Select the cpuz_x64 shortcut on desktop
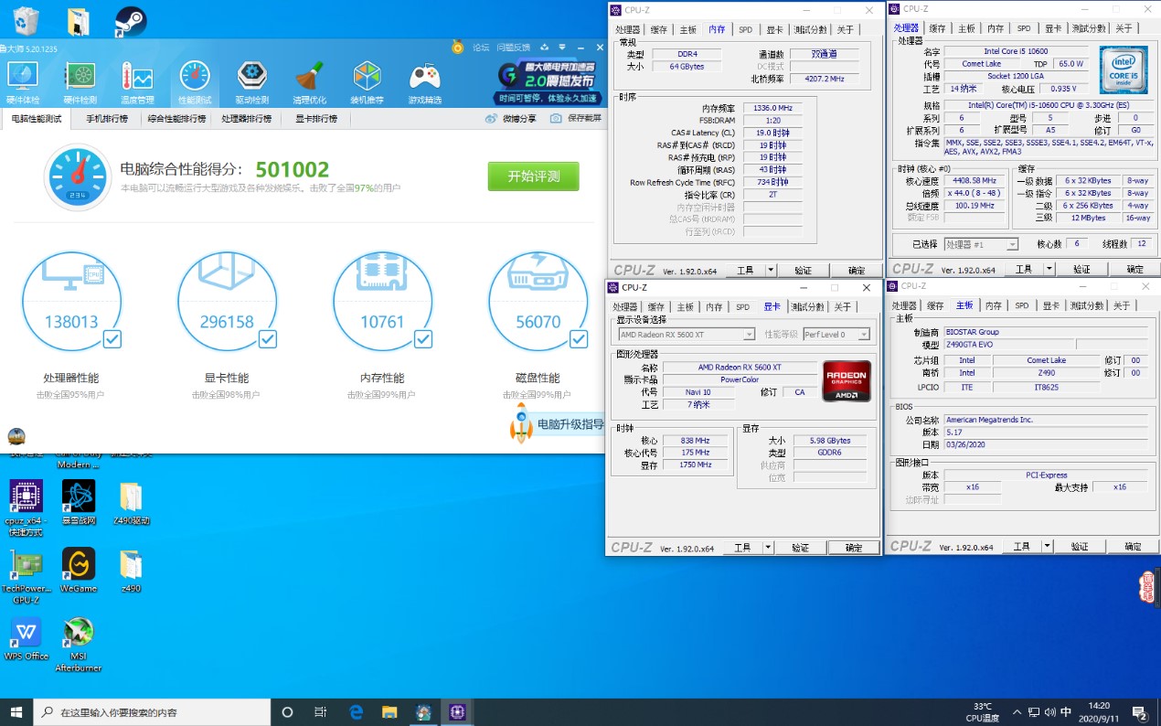This screenshot has height=726, width=1161. click(x=26, y=507)
